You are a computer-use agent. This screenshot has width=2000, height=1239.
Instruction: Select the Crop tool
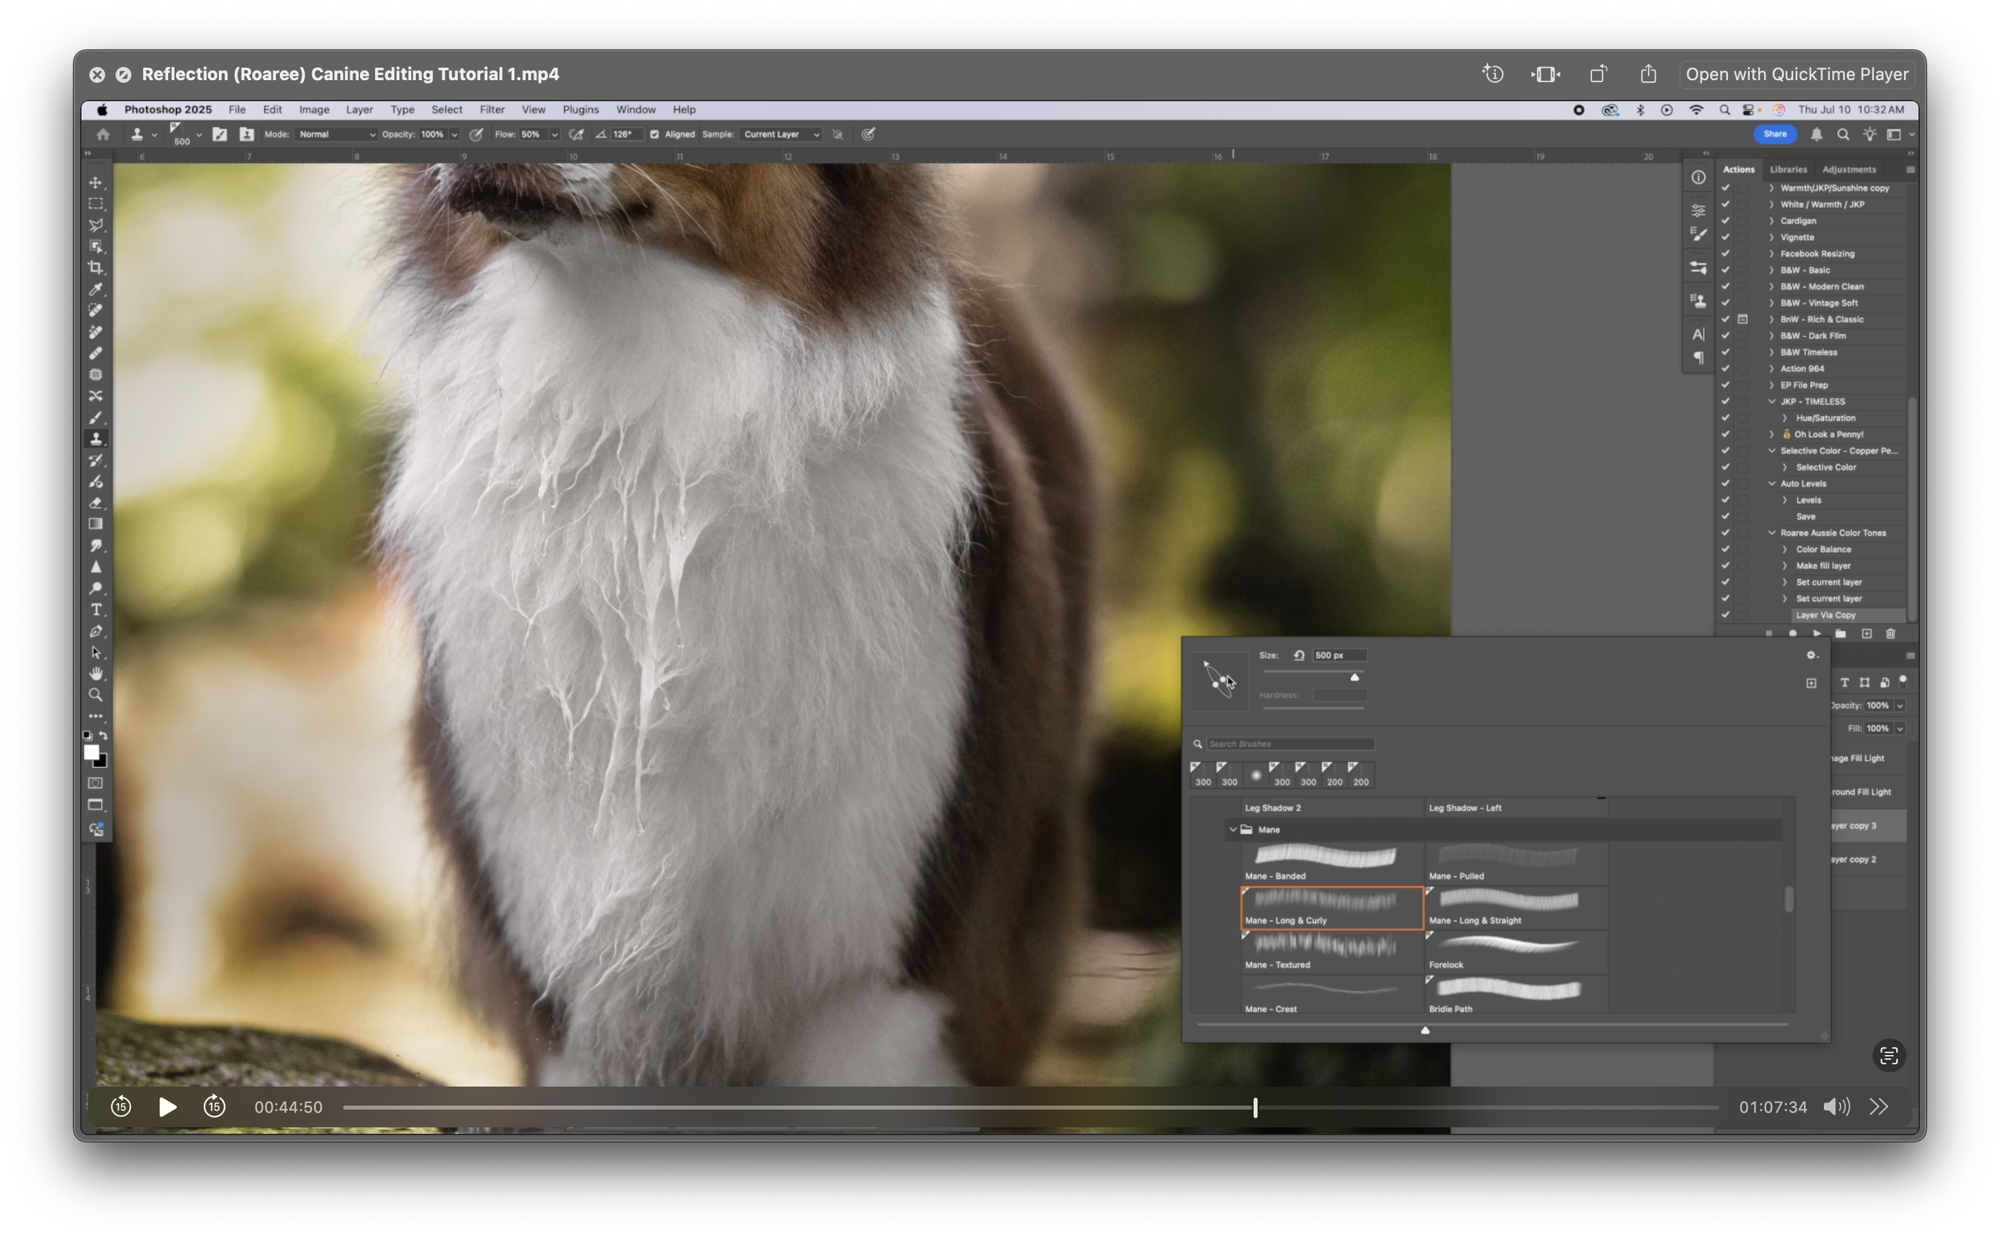pyautogui.click(x=96, y=268)
